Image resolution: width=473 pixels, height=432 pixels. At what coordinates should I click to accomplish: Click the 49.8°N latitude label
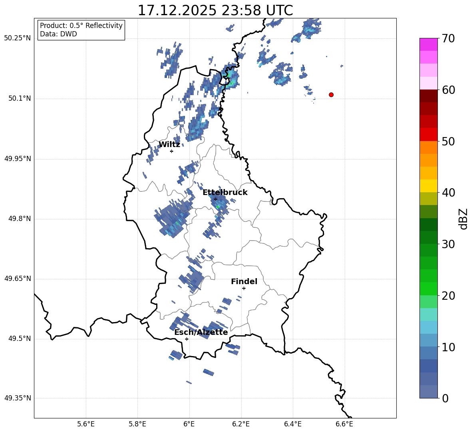pos(19,219)
